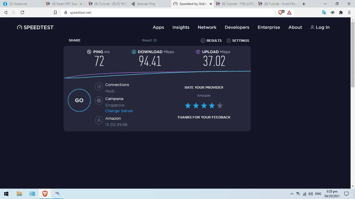Bookmark this page
The height and width of the screenshot is (199, 355).
click(55, 12)
